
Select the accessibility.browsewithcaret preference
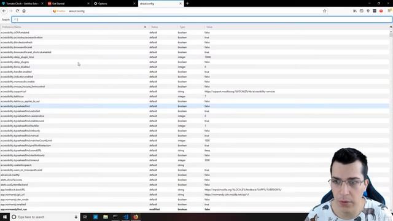(195, 47)
